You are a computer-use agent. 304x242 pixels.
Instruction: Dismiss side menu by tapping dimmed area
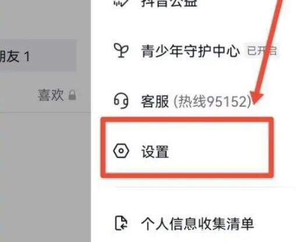pos(45,175)
